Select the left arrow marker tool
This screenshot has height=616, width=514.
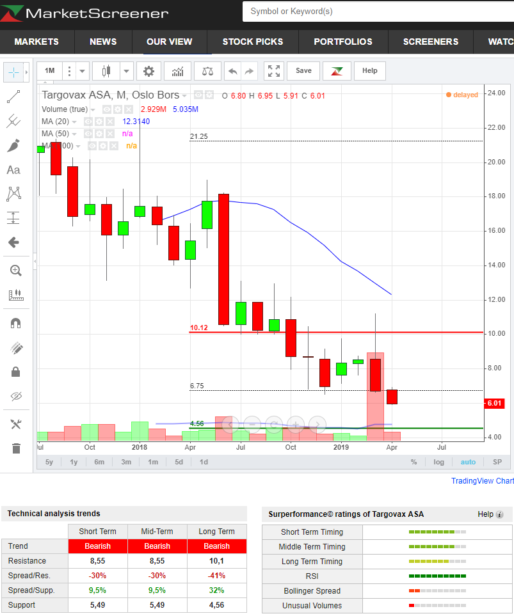(13, 242)
